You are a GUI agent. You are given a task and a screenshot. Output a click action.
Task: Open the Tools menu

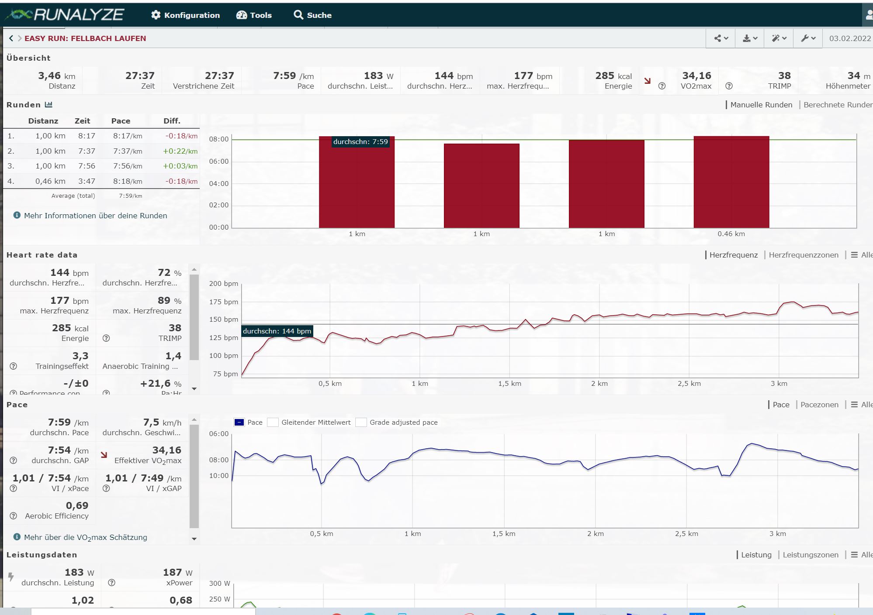[254, 15]
